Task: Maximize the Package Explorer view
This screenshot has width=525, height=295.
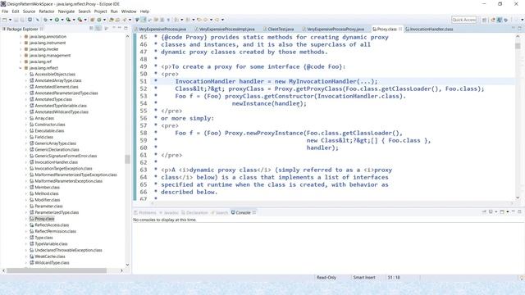Action: coord(126,29)
